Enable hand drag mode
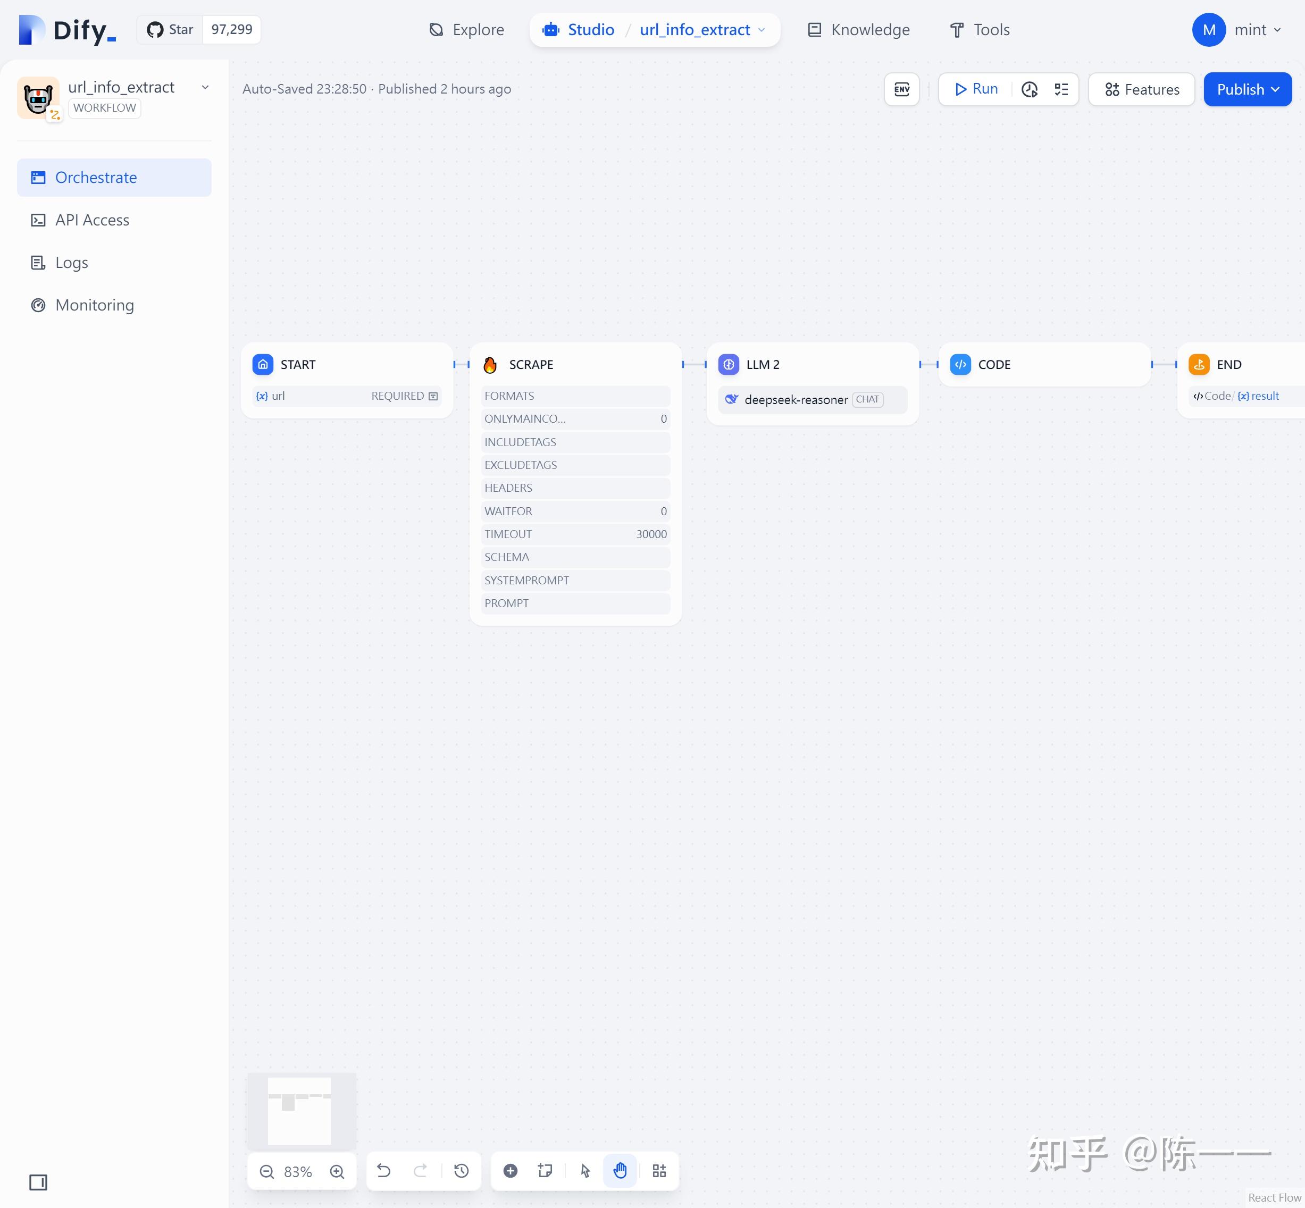The width and height of the screenshot is (1305, 1208). [620, 1171]
